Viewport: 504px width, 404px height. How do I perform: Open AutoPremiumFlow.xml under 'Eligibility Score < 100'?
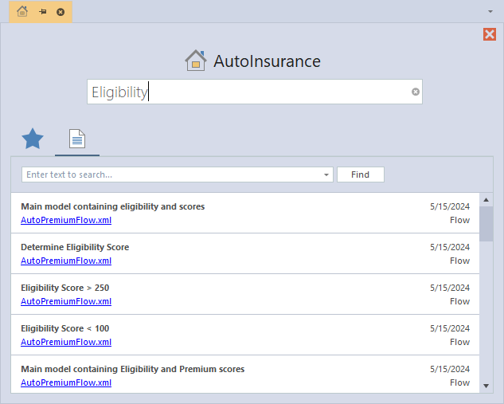[x=66, y=342]
